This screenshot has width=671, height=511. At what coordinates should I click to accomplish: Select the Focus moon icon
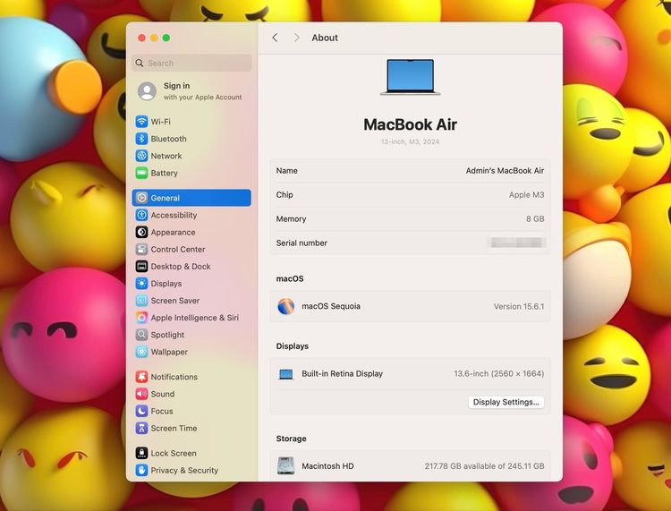pyautogui.click(x=141, y=411)
